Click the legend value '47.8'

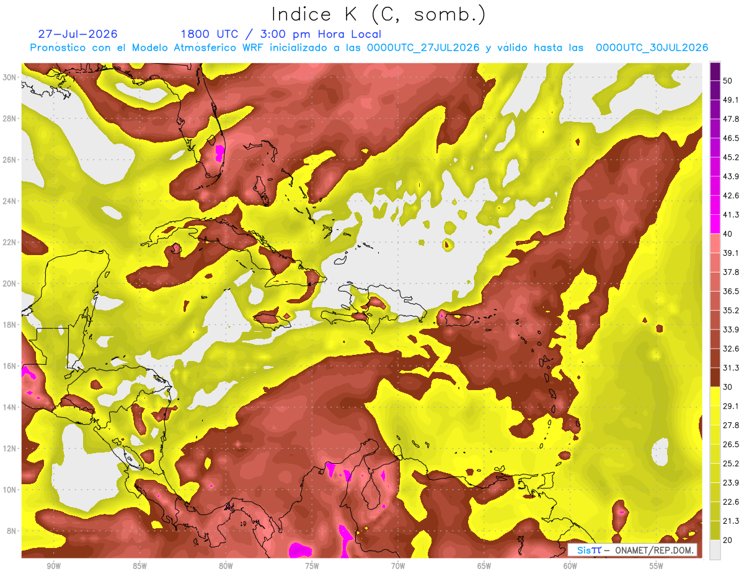point(731,119)
